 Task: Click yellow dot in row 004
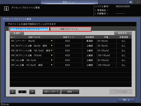(52, 50)
